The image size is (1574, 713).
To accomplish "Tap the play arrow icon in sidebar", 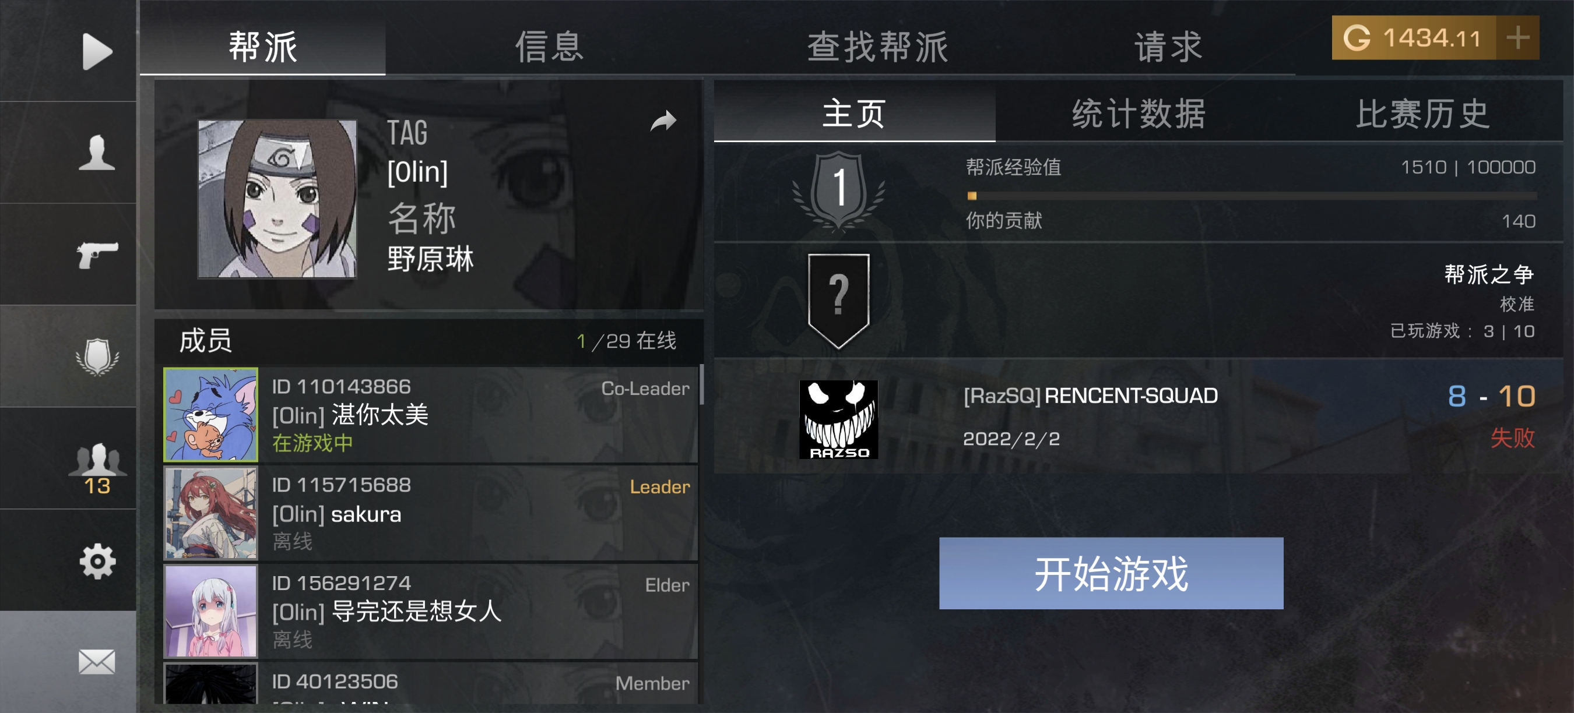I will (x=97, y=51).
